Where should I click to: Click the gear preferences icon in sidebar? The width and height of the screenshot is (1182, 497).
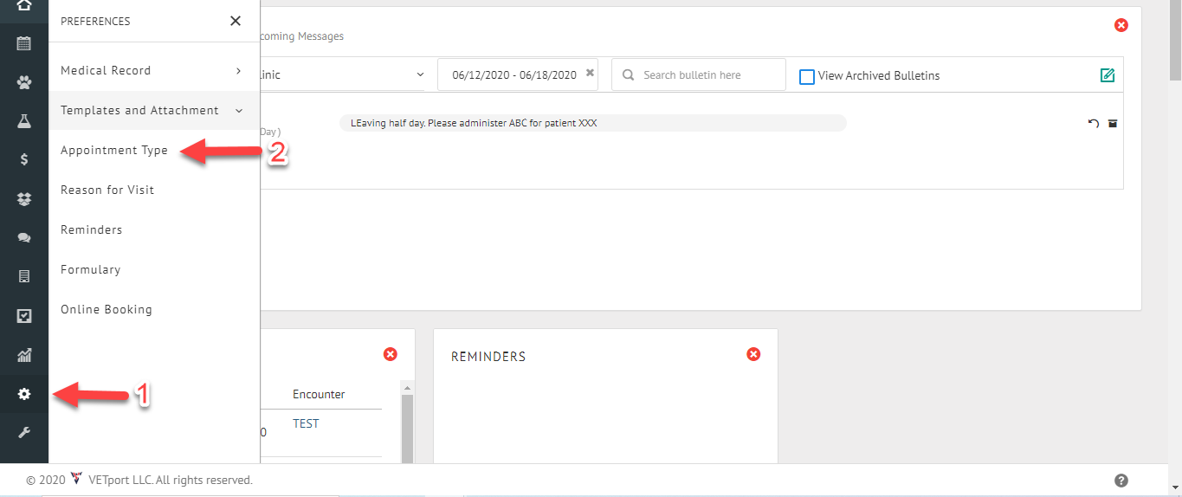coord(24,394)
